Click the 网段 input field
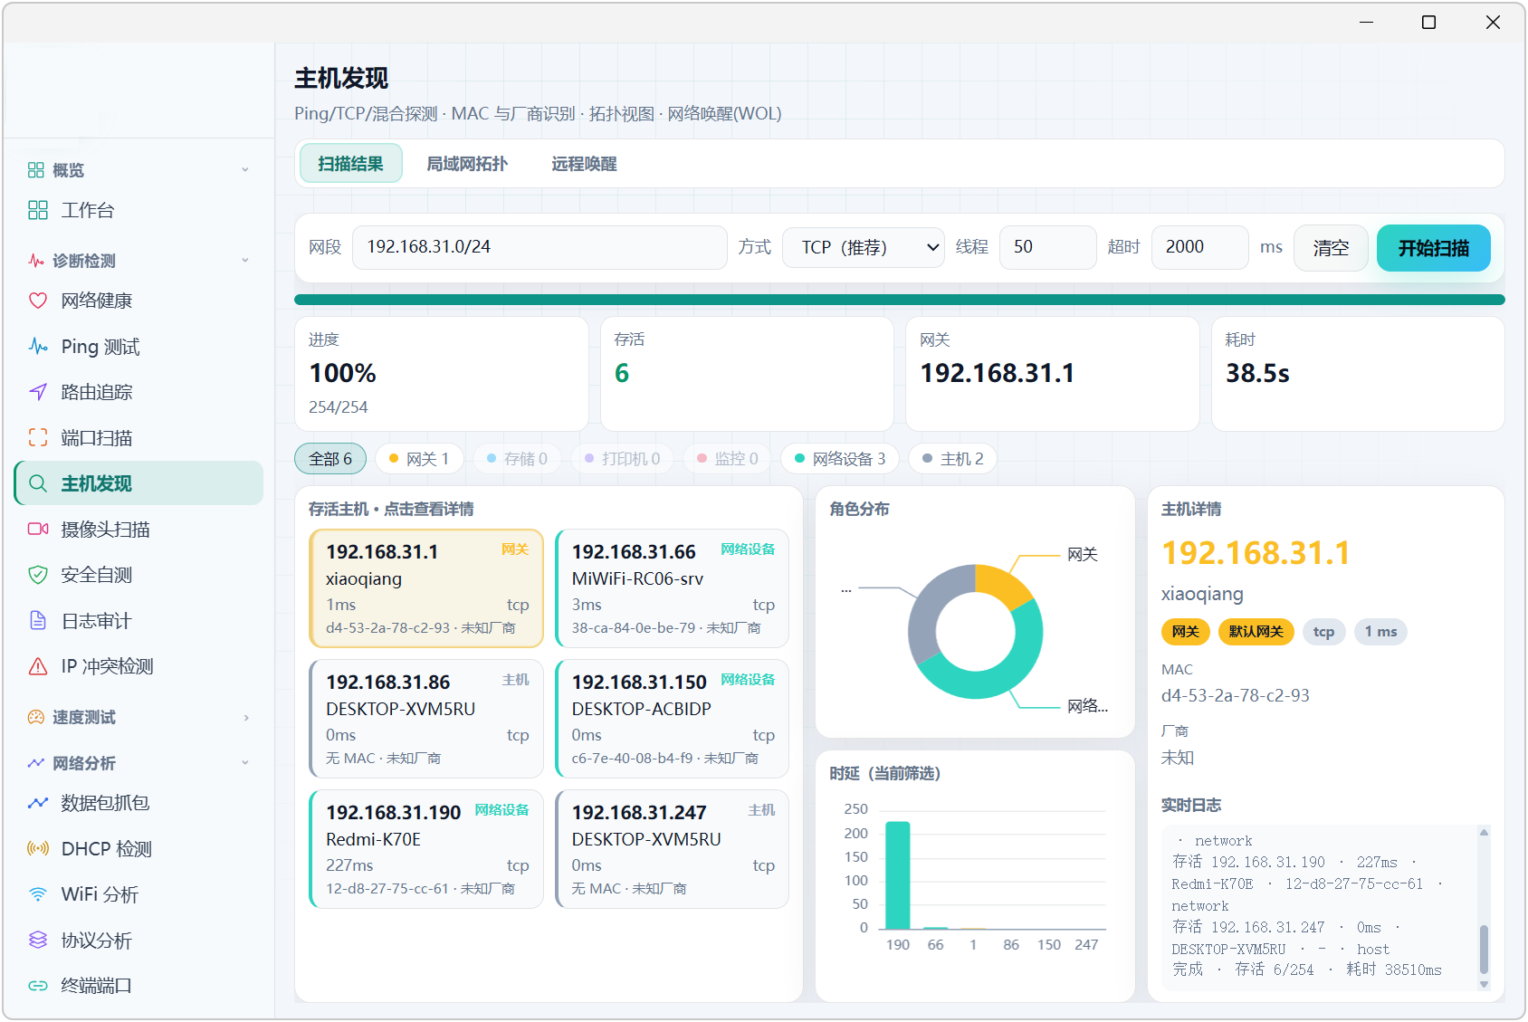This screenshot has width=1528, height=1022. tap(540, 247)
